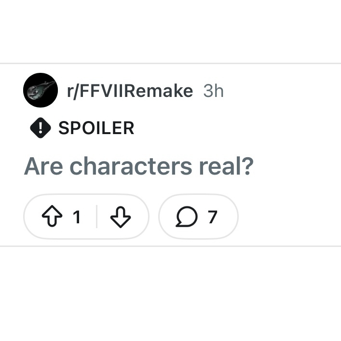341x341 pixels.
Task: Click the comment count number 7
Action: click(213, 218)
